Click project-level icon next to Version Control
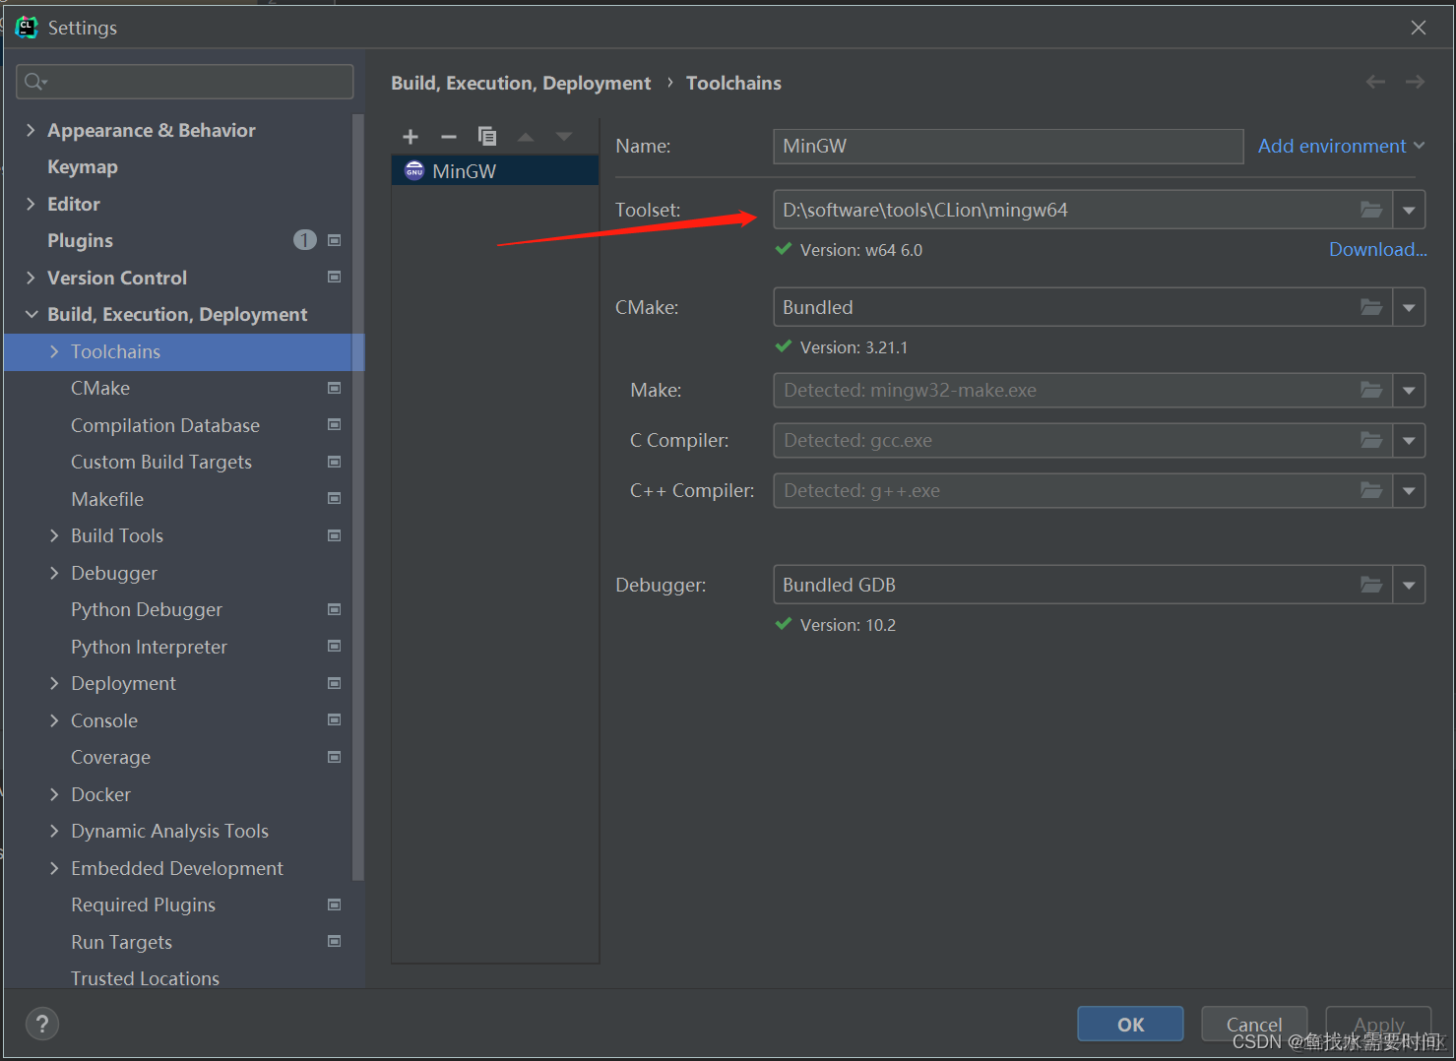 (334, 278)
